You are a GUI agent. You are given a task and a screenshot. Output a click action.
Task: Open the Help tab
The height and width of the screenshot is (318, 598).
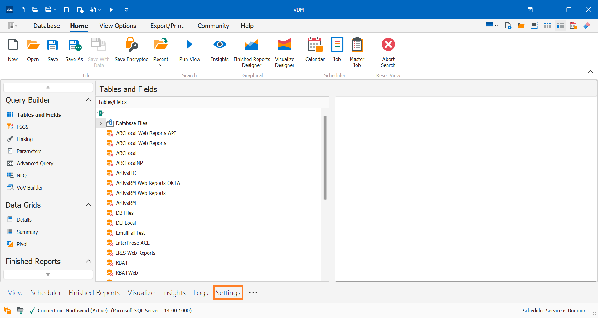click(x=247, y=26)
